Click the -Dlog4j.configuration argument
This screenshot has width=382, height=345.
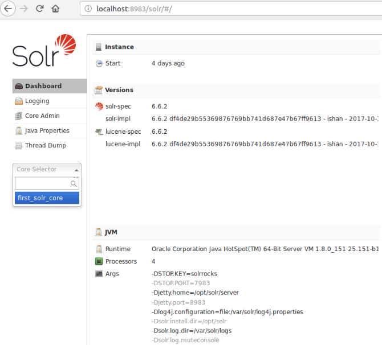coord(227,312)
